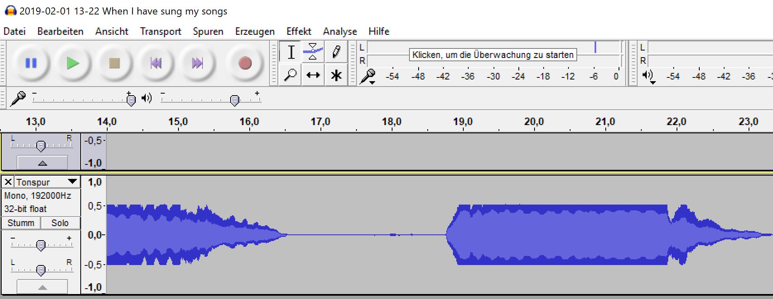773x299 pixels.
Task: Open the Bearbeiten menu
Action: click(x=60, y=31)
